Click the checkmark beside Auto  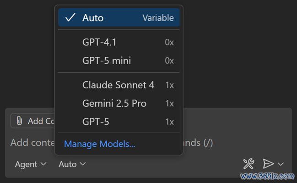click(70, 18)
